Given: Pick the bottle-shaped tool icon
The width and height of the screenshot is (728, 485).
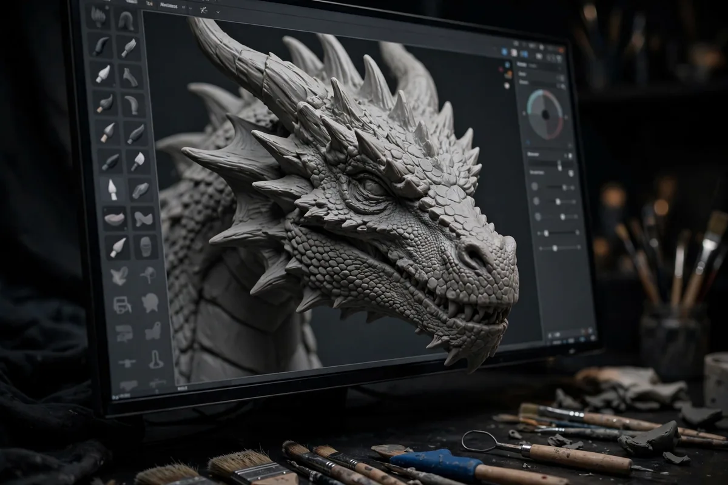Looking at the screenshot, I should point(155,359).
